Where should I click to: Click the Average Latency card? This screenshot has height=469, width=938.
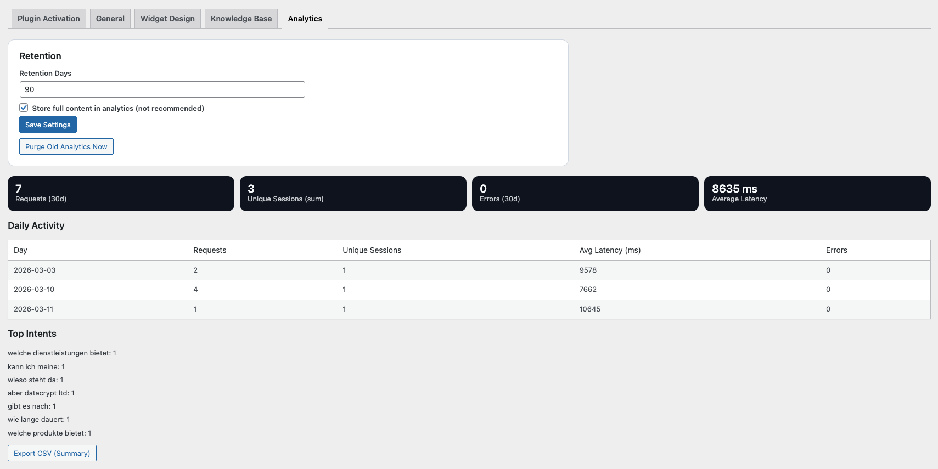[817, 194]
